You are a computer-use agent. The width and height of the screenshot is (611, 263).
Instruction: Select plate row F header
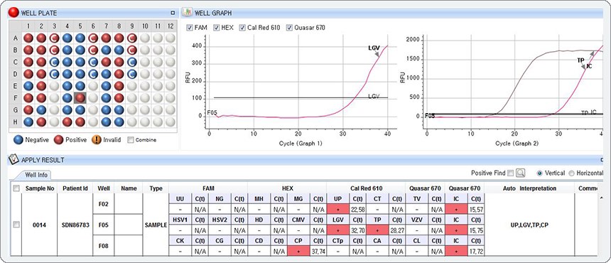pyautogui.click(x=16, y=98)
